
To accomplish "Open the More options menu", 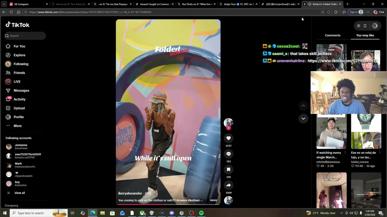I will (x=17, y=126).
